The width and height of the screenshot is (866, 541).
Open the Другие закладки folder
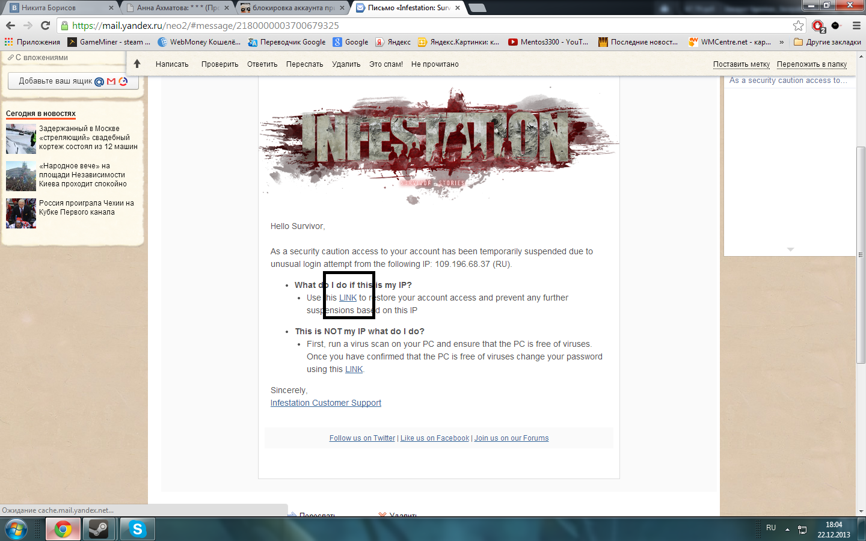828,42
